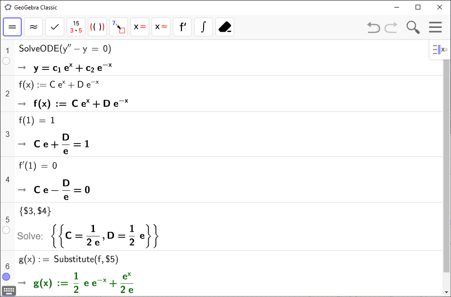The width and height of the screenshot is (451, 297).
Task: Click the Solve (x=) tool
Action: click(140, 27)
